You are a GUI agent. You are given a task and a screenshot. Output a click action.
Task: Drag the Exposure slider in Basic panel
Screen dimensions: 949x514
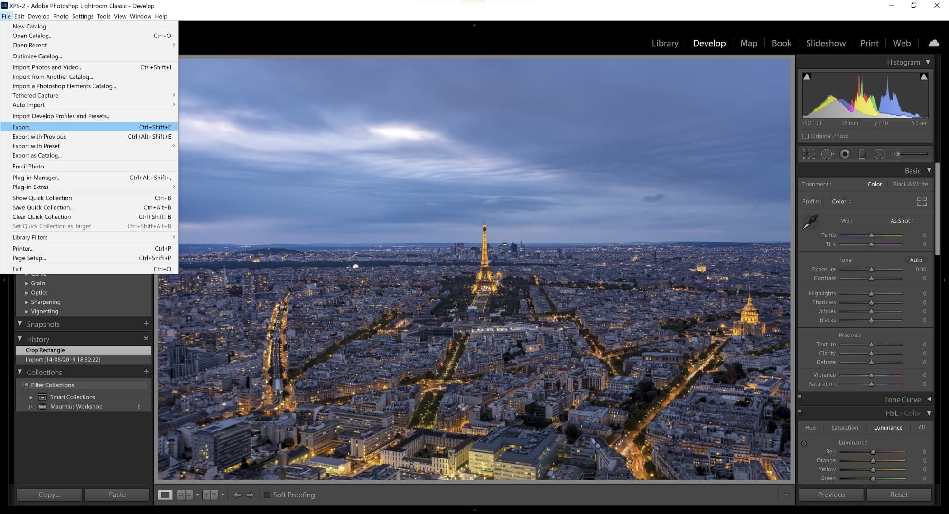[872, 269]
